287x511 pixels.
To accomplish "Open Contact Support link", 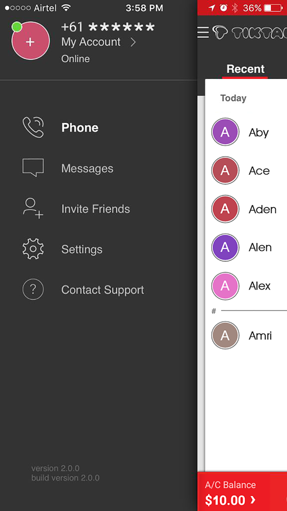I will pyautogui.click(x=102, y=290).
